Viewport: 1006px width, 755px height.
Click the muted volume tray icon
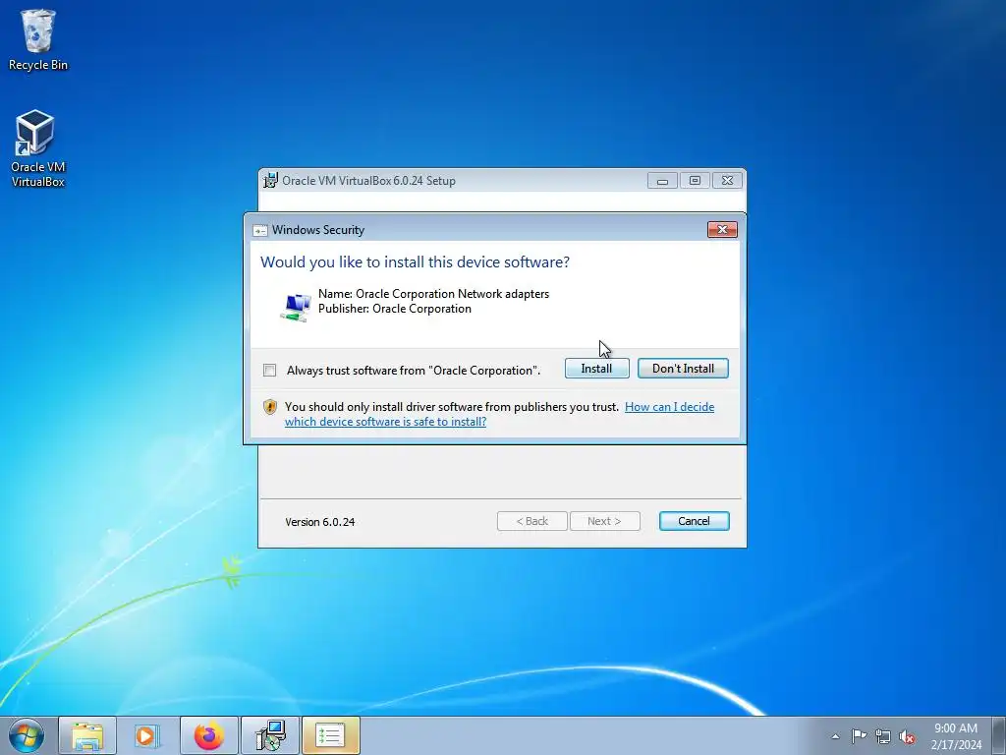point(907,736)
